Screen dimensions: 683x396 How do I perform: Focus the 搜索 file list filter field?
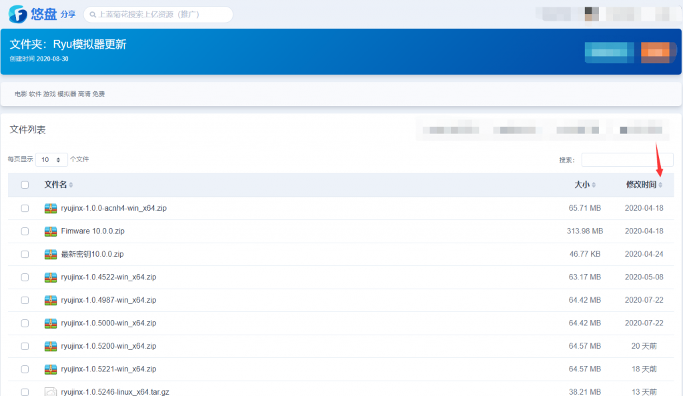tap(627, 160)
